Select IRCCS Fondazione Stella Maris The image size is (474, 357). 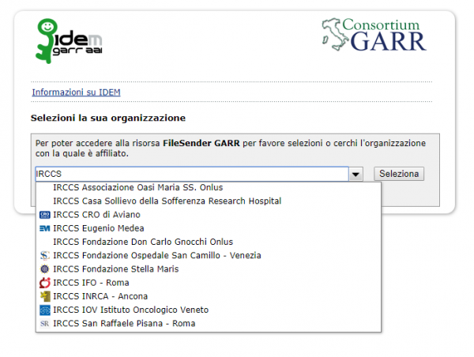coord(209,269)
